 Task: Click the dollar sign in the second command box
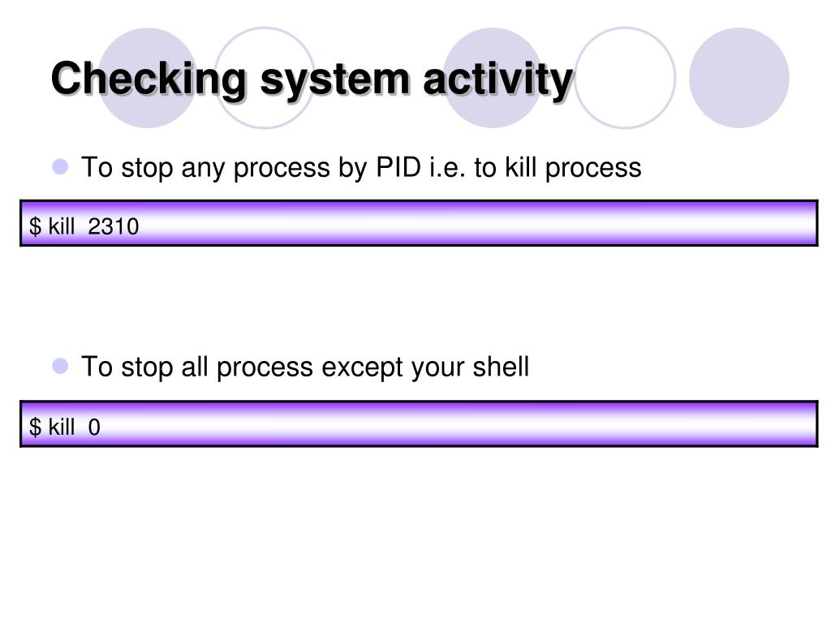tap(35, 427)
